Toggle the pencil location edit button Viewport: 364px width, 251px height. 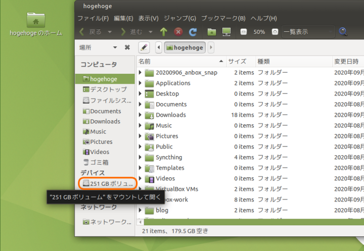coord(144,47)
